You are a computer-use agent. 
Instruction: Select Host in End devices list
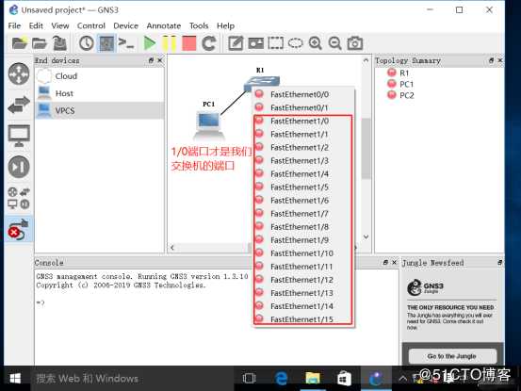pos(99,93)
